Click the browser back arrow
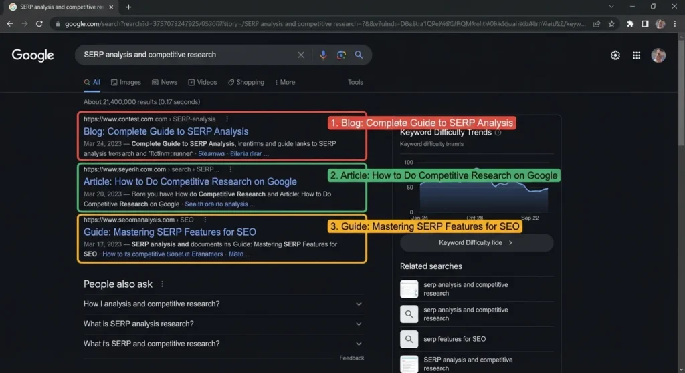Screen dimensions: 685x373 tap(10, 23)
